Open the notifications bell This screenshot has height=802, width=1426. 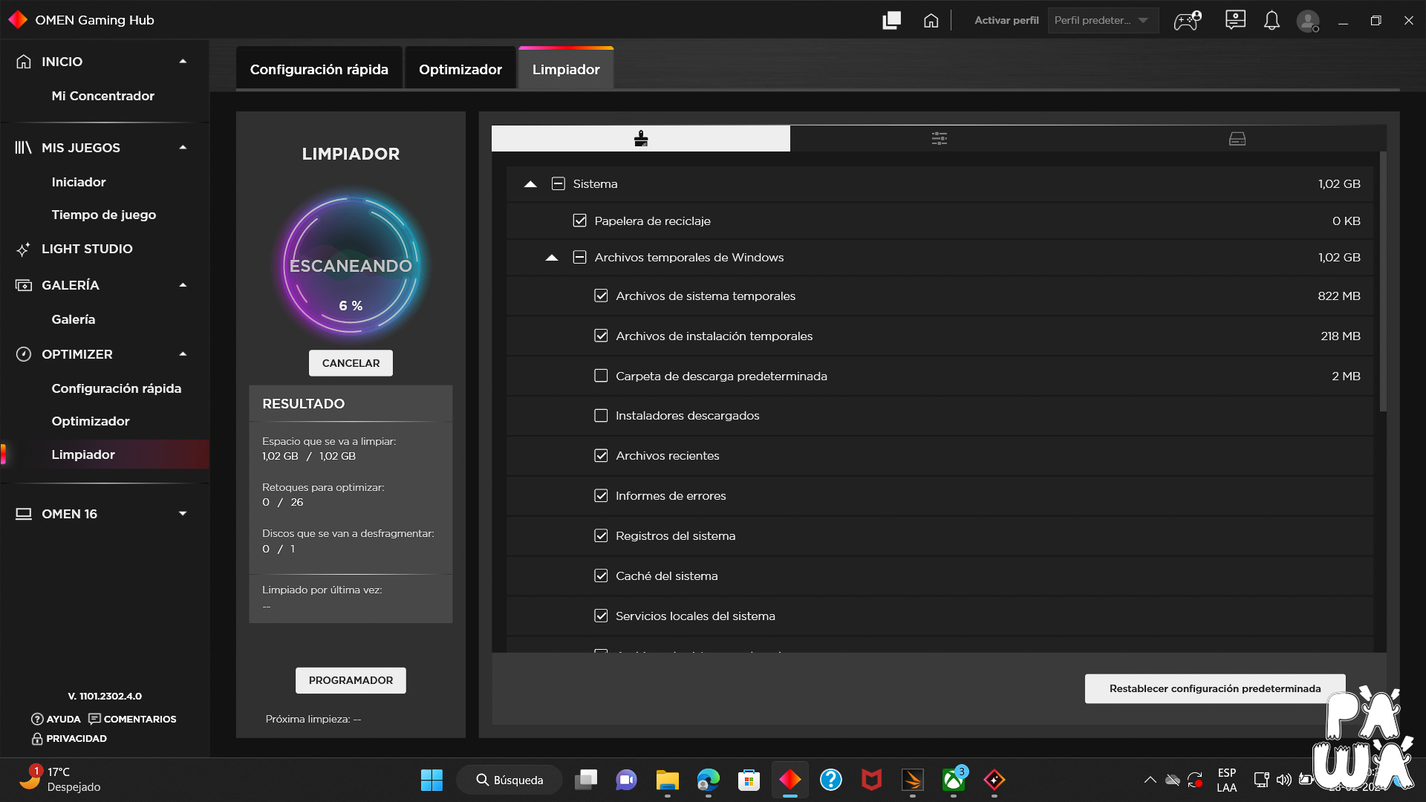coord(1272,20)
